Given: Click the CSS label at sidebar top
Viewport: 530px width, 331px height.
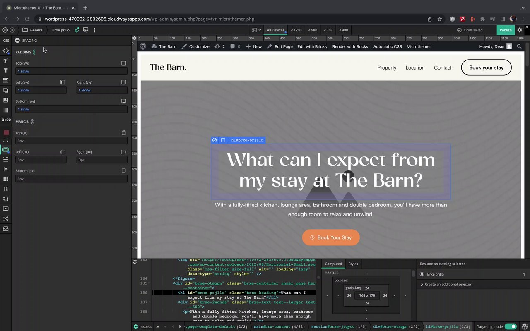Looking at the screenshot, I should pyautogui.click(x=6, y=41).
